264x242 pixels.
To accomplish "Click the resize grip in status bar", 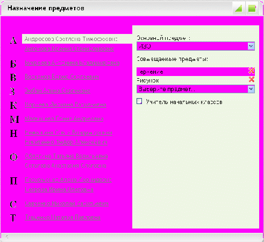I will (x=7, y=237).
